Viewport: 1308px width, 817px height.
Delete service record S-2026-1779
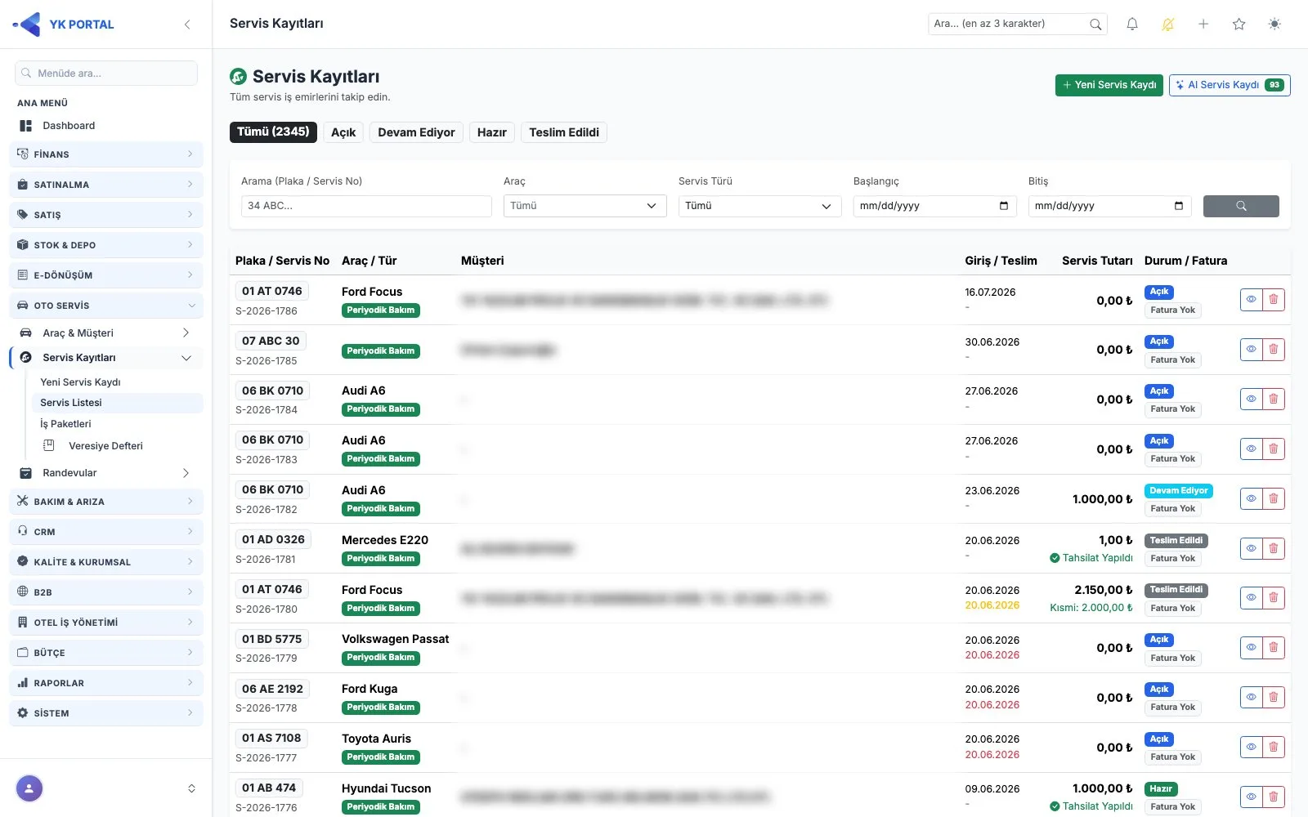[x=1274, y=648]
